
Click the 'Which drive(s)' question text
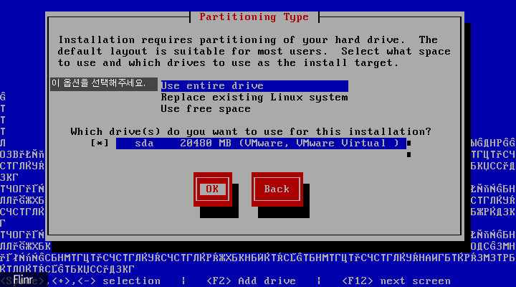click(x=251, y=132)
